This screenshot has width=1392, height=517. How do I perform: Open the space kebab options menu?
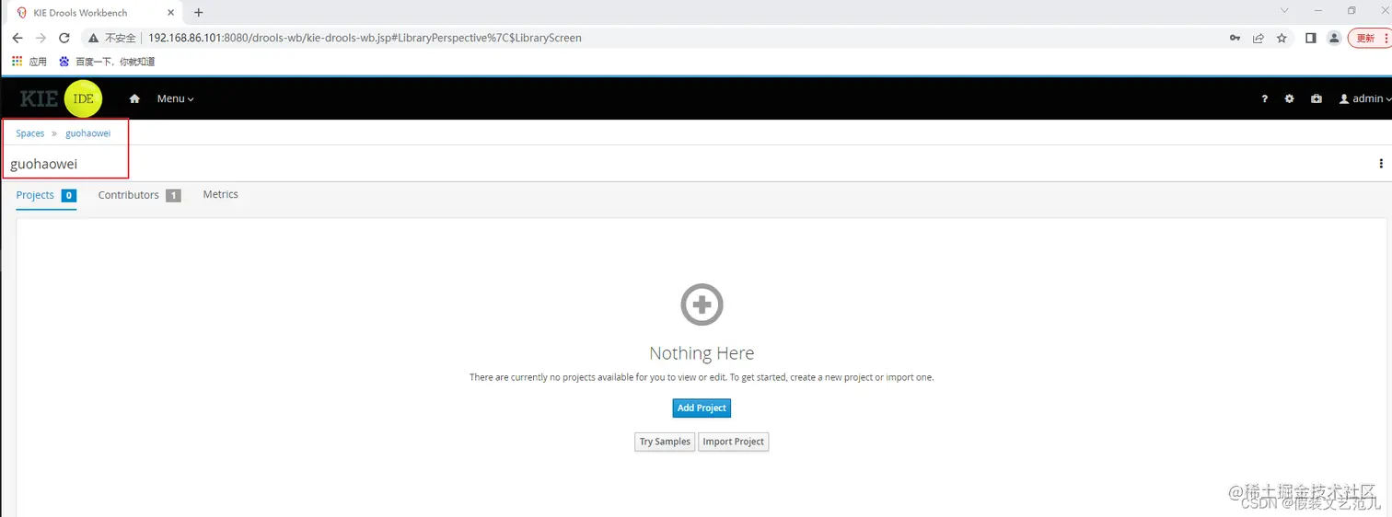[1381, 164]
